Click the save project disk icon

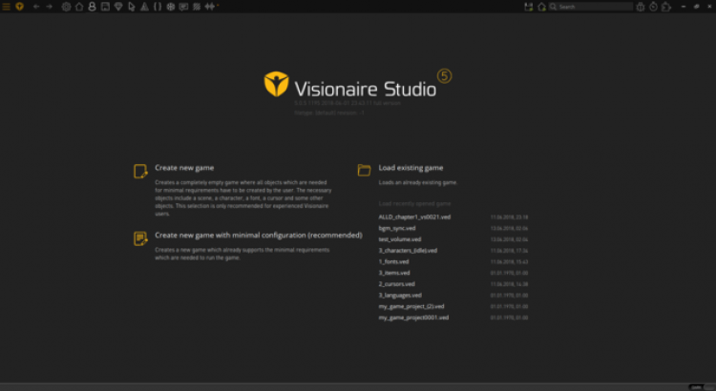(x=529, y=7)
